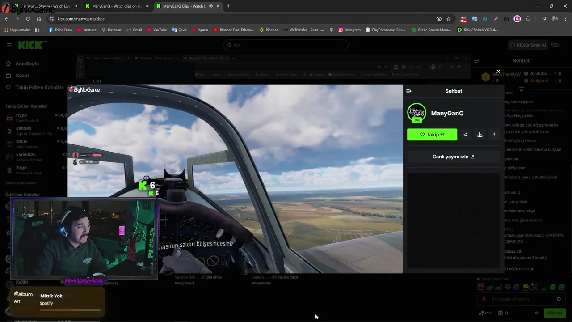
Task: Open Chrome three-dot menu
Action: tap(565, 19)
